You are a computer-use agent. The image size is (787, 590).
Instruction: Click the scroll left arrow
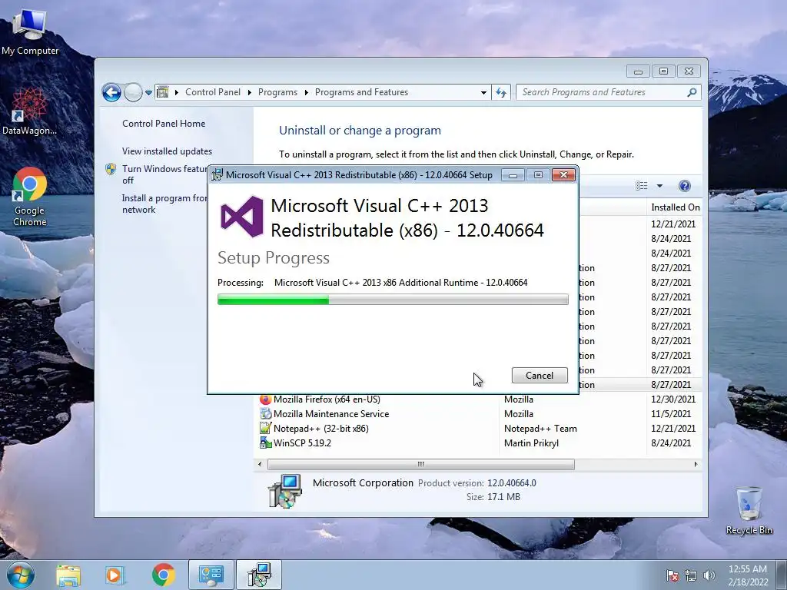tap(260, 465)
